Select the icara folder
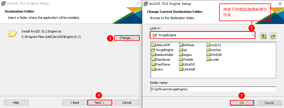 click(157, 69)
